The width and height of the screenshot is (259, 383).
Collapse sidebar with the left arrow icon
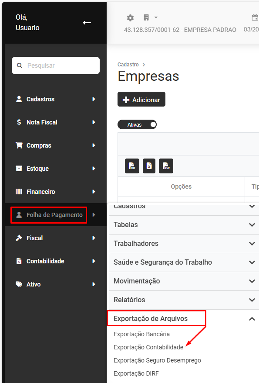click(87, 23)
